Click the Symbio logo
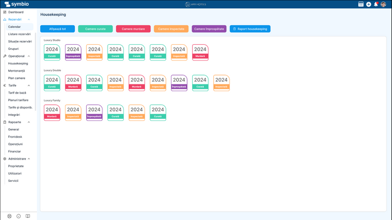Image resolution: width=392 pixels, height=220 pixels. pyautogui.click(x=16, y=4)
